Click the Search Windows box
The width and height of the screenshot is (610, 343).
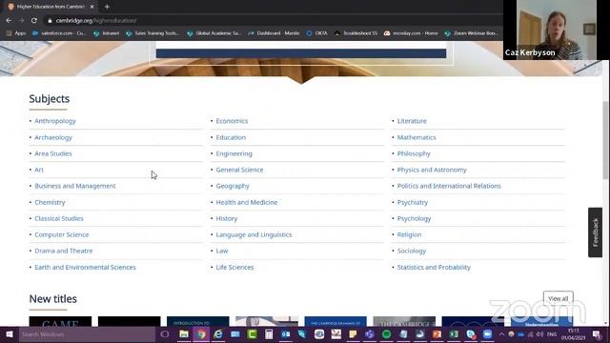click(88, 334)
